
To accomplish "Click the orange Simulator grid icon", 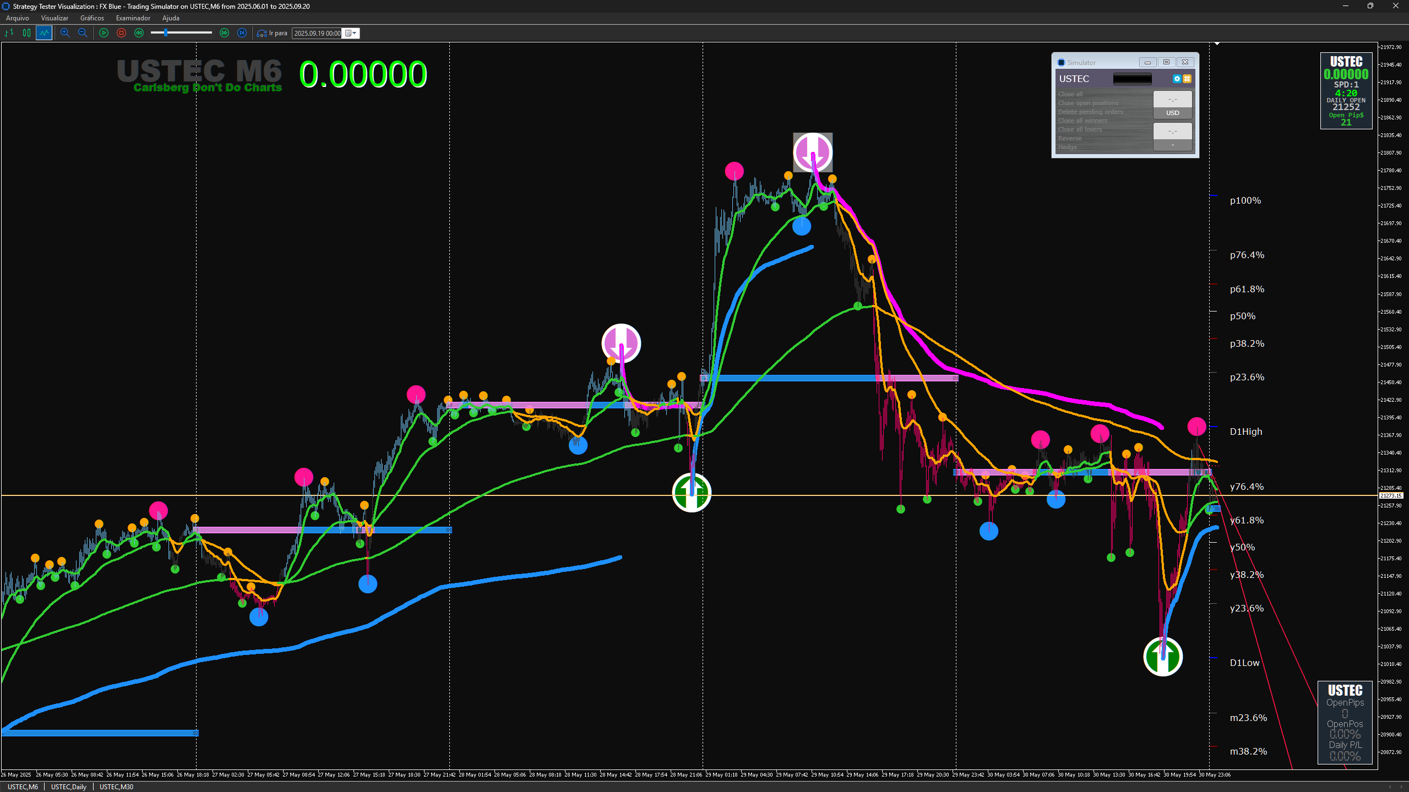I will coord(1187,79).
